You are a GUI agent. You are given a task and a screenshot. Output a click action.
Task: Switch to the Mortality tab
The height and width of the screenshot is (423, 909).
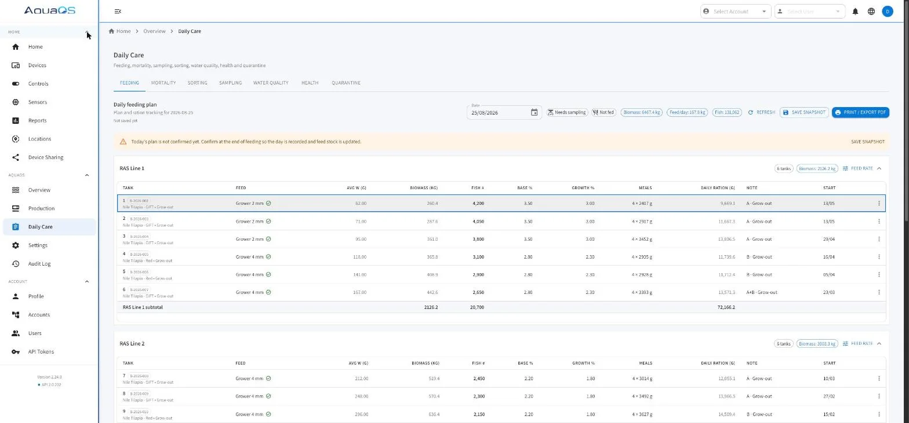tap(163, 83)
